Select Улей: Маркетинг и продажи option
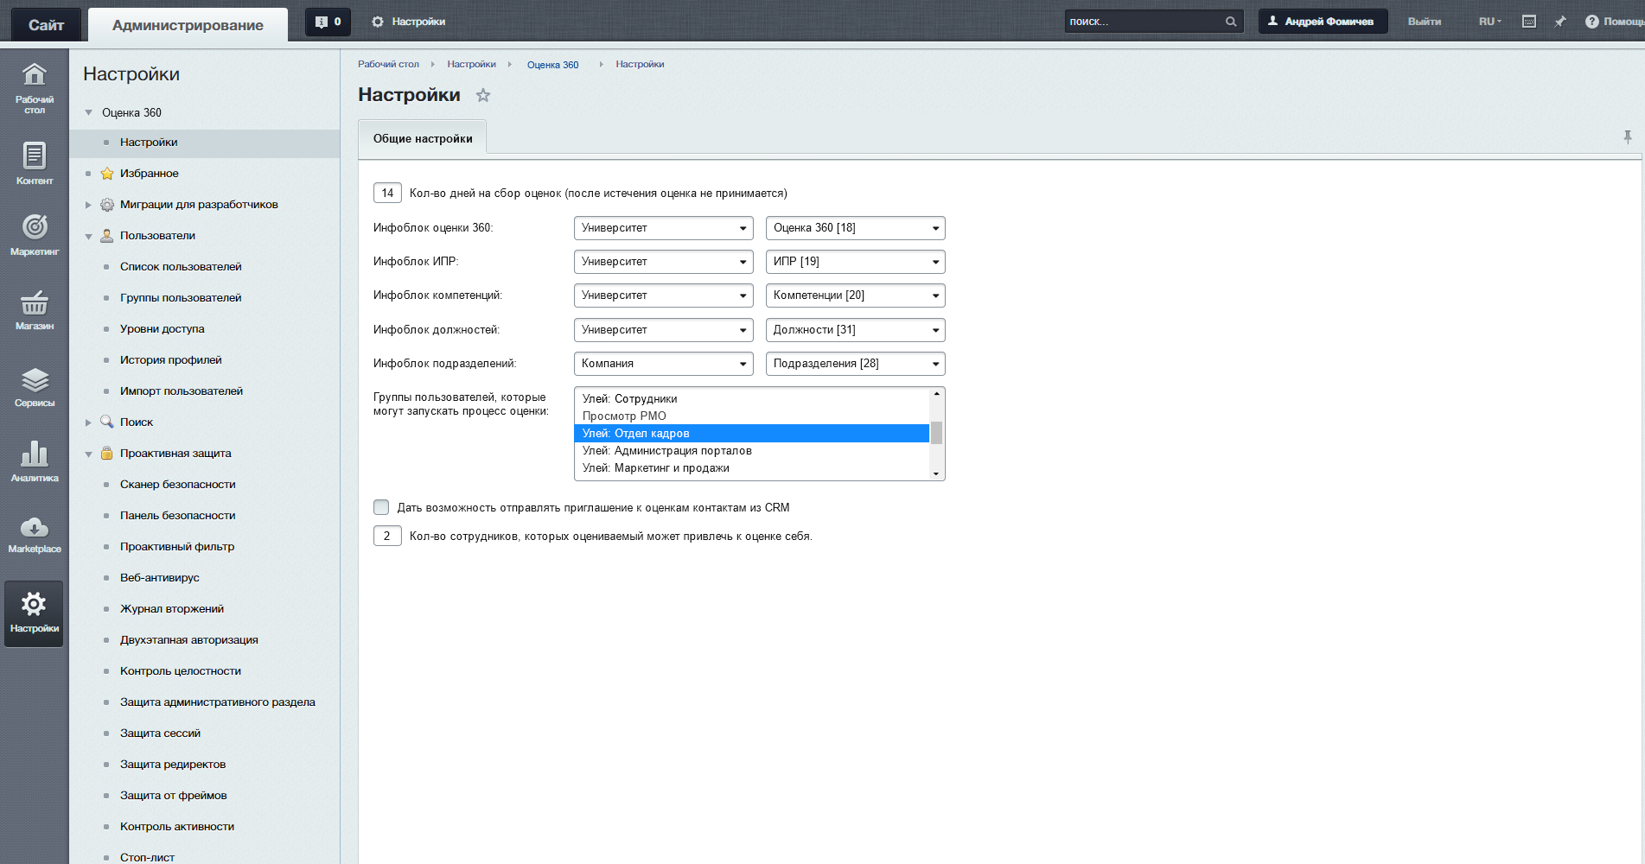The image size is (1645, 864). click(x=751, y=468)
